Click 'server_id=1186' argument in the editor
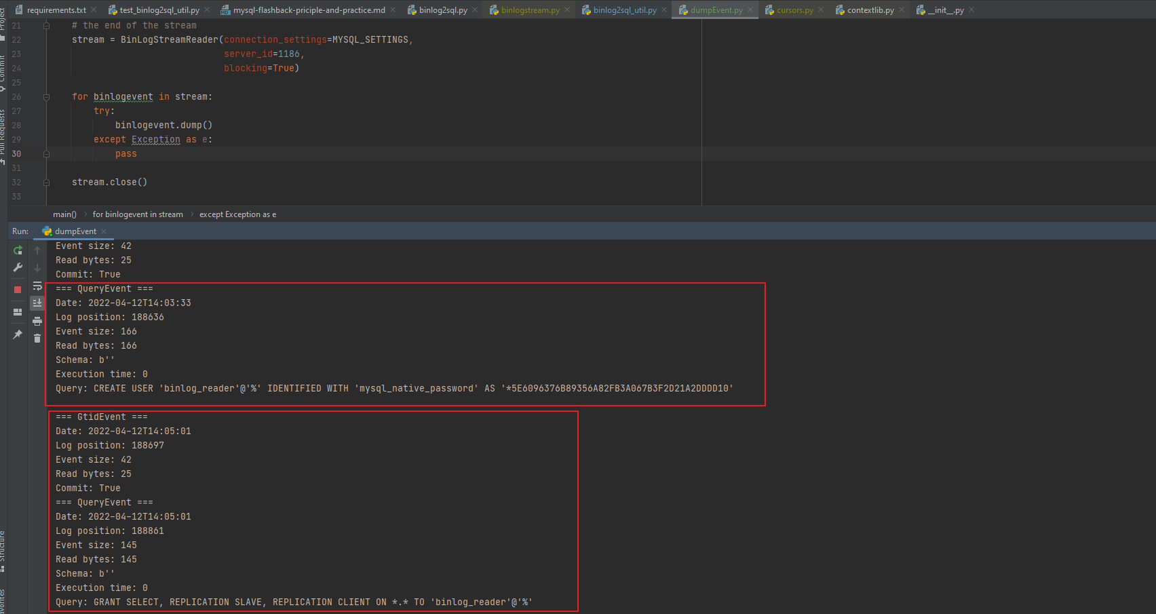This screenshot has height=614, width=1156. [x=262, y=54]
